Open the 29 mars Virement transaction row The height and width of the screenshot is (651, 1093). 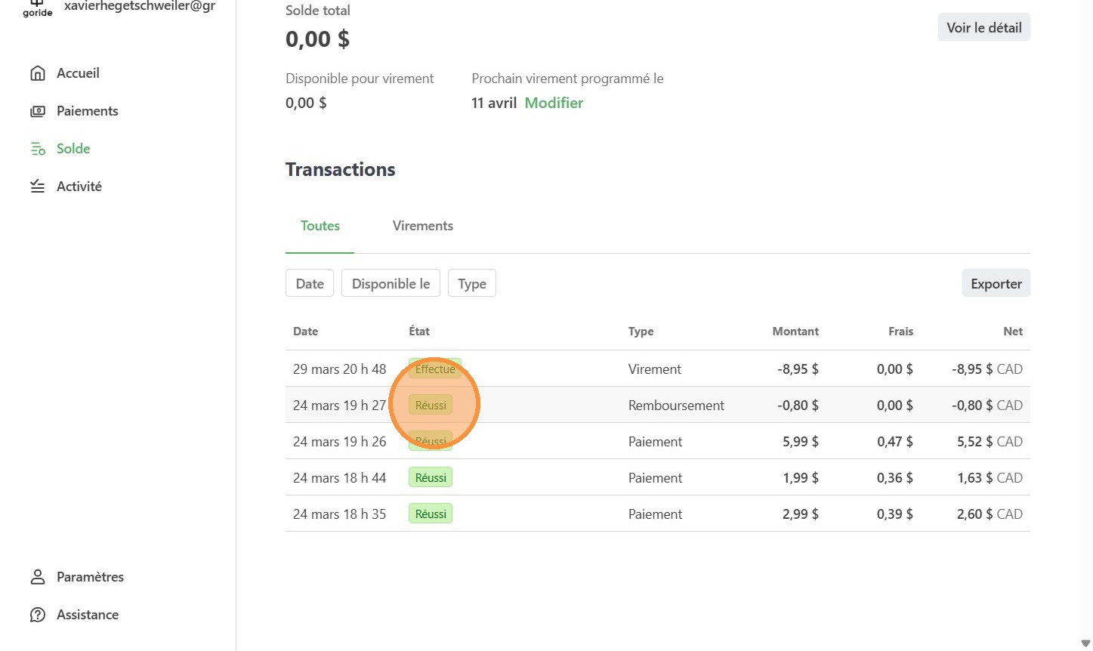pos(658,369)
